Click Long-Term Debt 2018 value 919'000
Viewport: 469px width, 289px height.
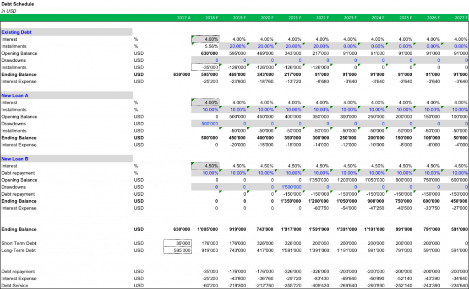pos(210,251)
